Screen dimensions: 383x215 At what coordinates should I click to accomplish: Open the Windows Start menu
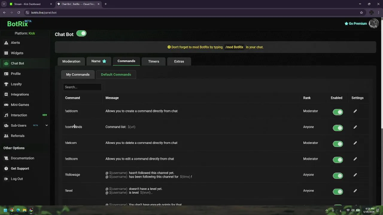[5, 210]
